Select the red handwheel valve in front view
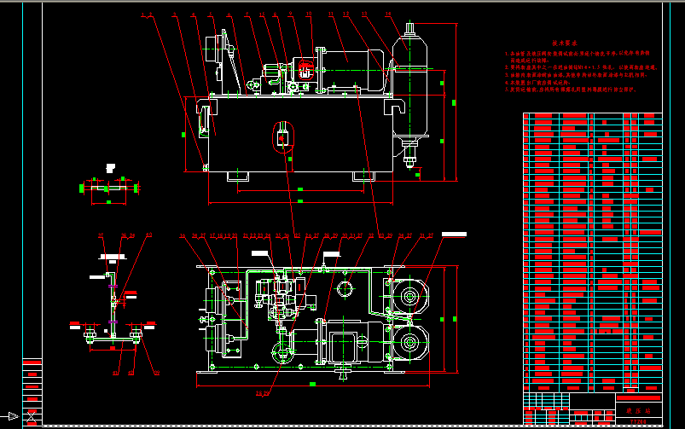Image resolution: width=685 pixels, height=429 pixels. (x=305, y=67)
